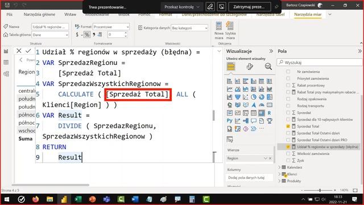The image size is (364, 205).
Task: Choose the Donut chart visual
Action: pyautogui.click(x=262, y=97)
